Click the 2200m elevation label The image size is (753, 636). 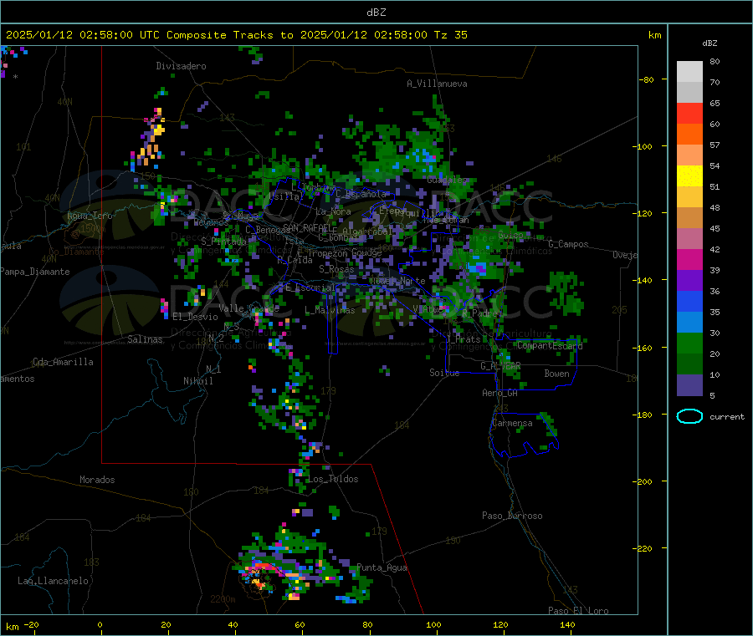click(x=223, y=599)
